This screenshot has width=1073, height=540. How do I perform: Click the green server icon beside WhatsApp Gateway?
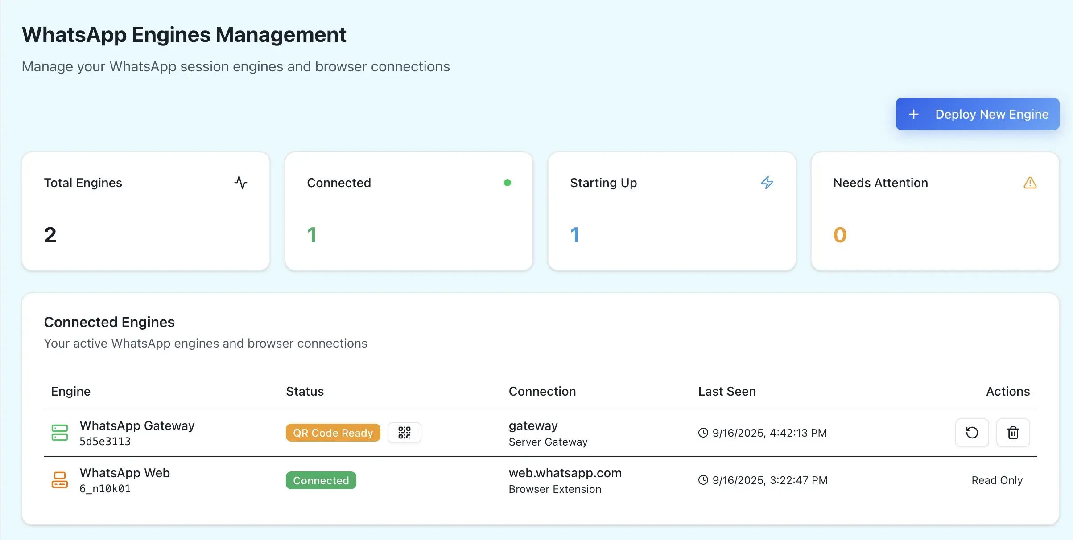[x=59, y=432]
